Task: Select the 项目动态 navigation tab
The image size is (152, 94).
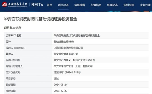Action: pyautogui.click(x=63, y=5)
